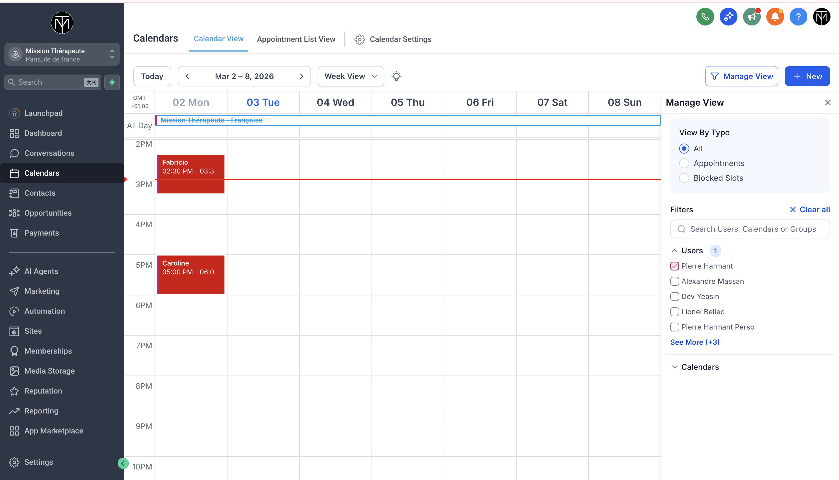Click the Mar 2 – 8, 2026 date range
839x480 pixels.
tap(244, 76)
